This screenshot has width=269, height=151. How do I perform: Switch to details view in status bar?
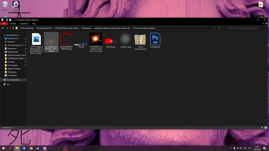coord(262,128)
